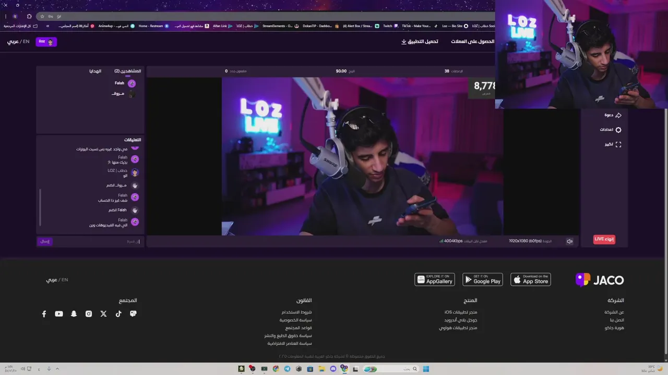Screen dimensions: 668x375
Task: Open the Get Coins header link
Action: [x=472, y=42]
